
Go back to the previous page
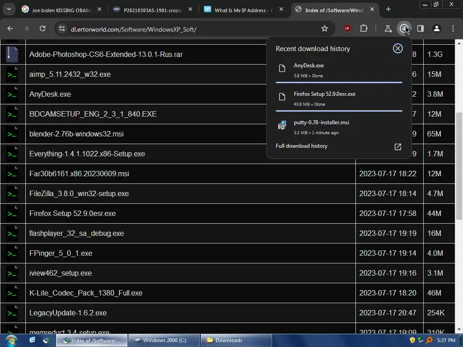point(10,28)
